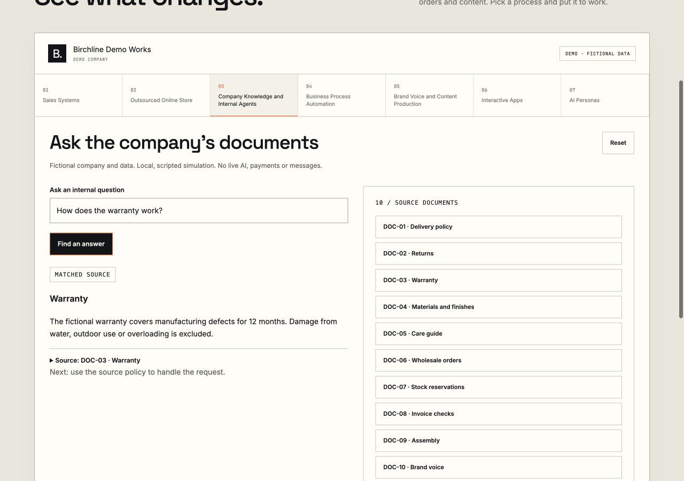Open DOC-01 · Delivery policy document

coord(499,227)
